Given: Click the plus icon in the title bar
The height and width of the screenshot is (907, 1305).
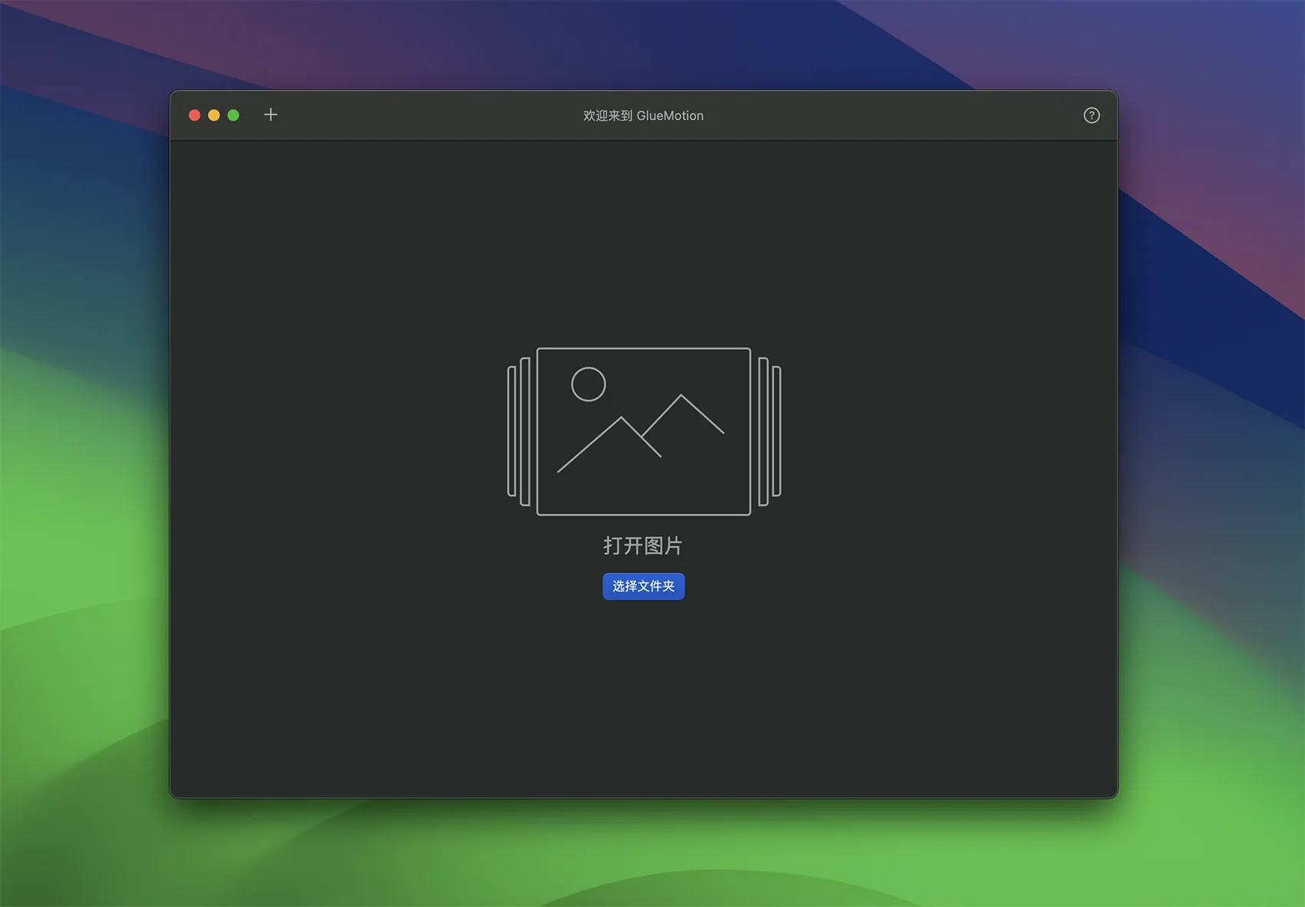Looking at the screenshot, I should pyautogui.click(x=271, y=115).
